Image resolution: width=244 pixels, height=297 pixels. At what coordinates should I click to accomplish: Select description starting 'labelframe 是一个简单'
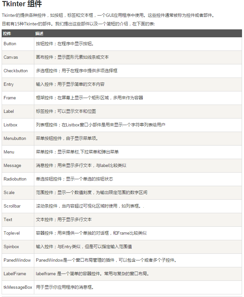click(x=93, y=274)
